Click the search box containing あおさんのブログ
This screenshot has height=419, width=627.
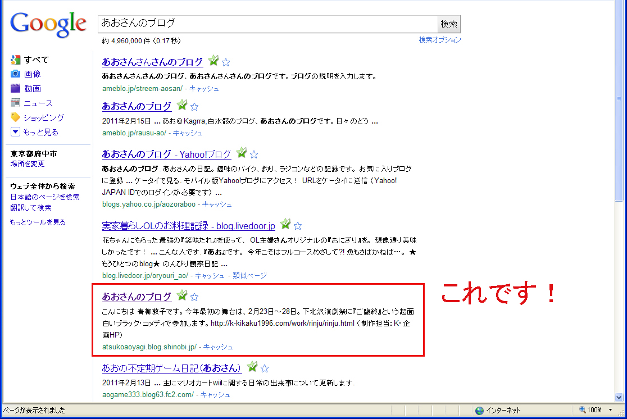(267, 24)
